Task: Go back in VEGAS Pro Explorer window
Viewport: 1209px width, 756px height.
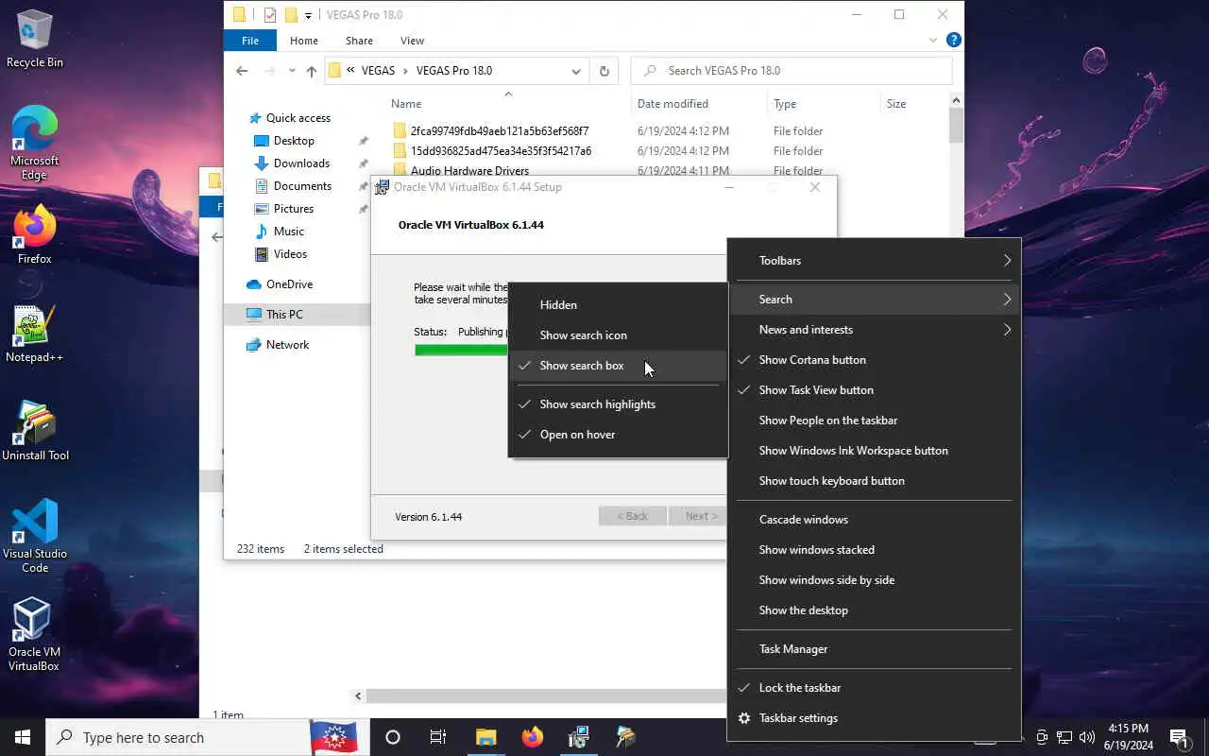Action: (242, 71)
